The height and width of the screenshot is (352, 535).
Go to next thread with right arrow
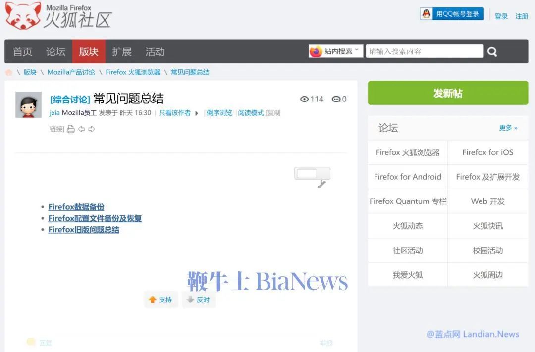pos(92,129)
